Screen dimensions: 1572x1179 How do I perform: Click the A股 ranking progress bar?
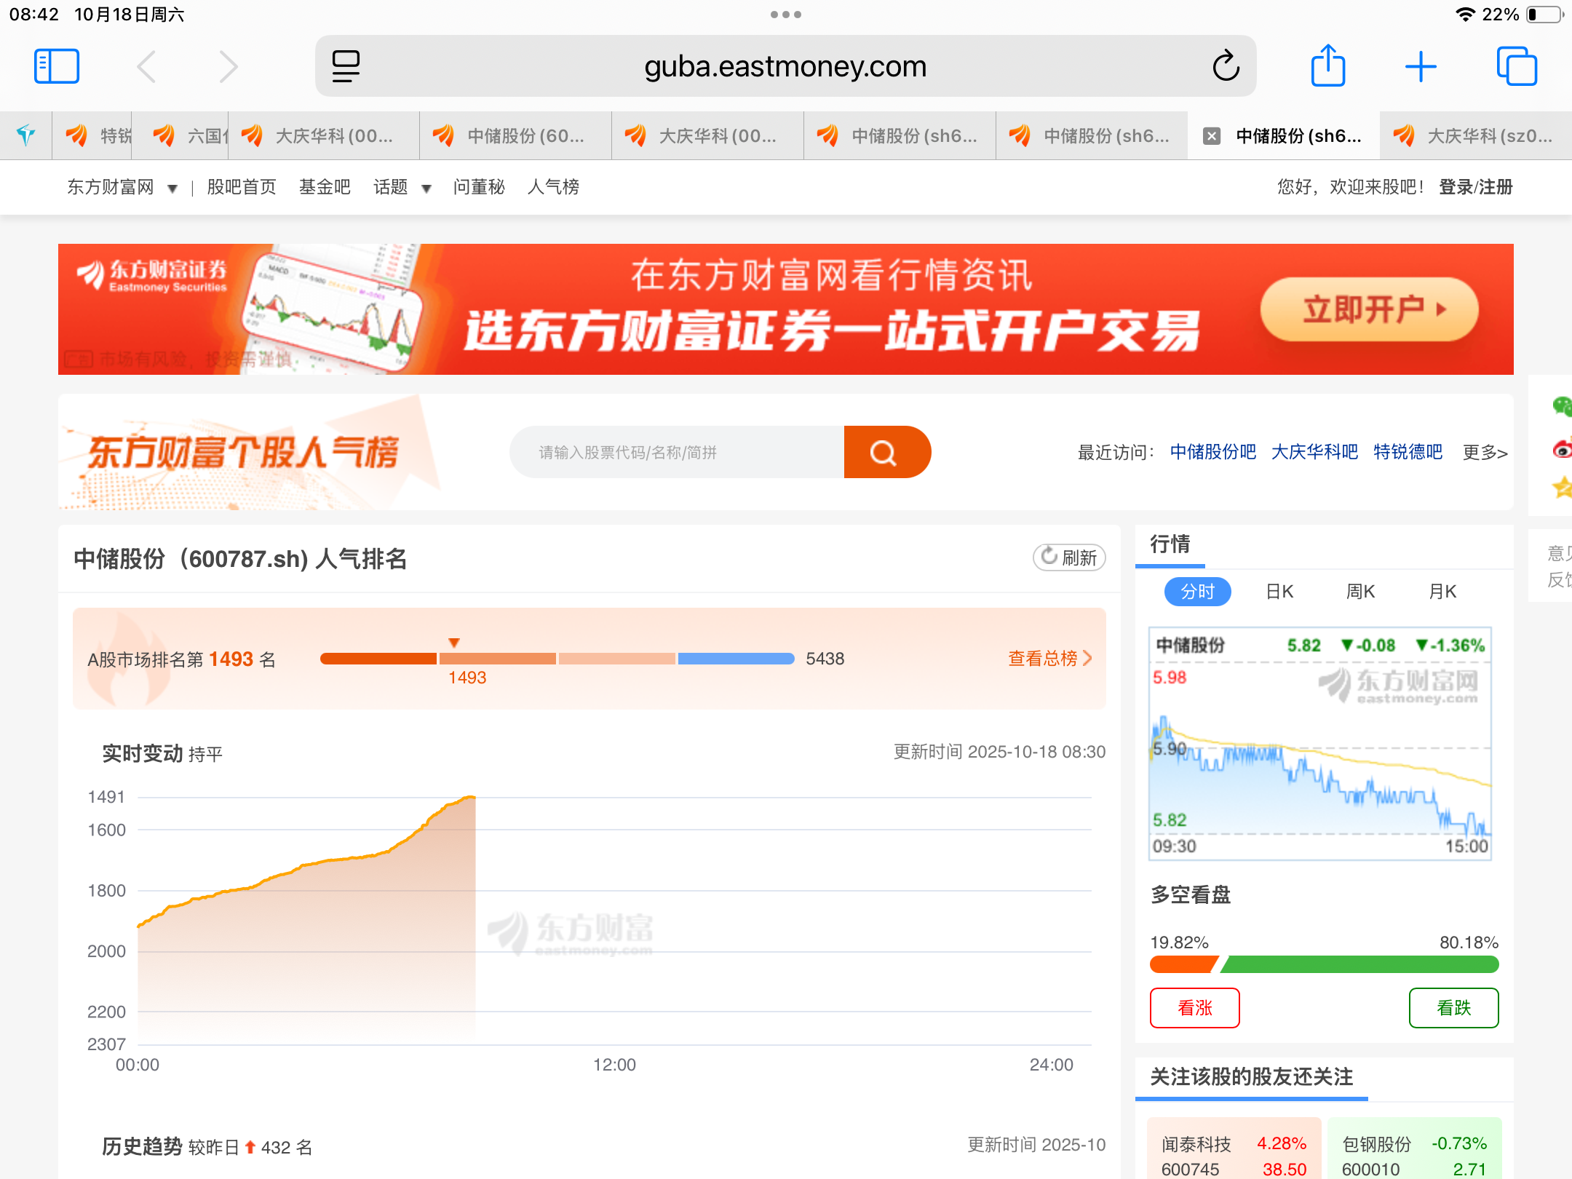(x=557, y=659)
